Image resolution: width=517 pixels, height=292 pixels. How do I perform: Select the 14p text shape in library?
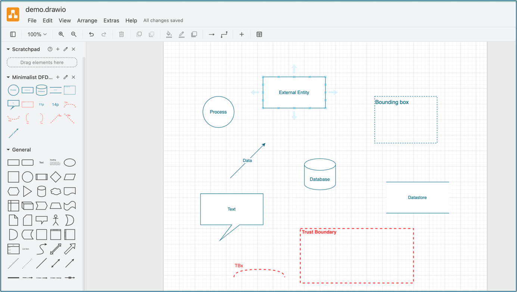point(55,105)
